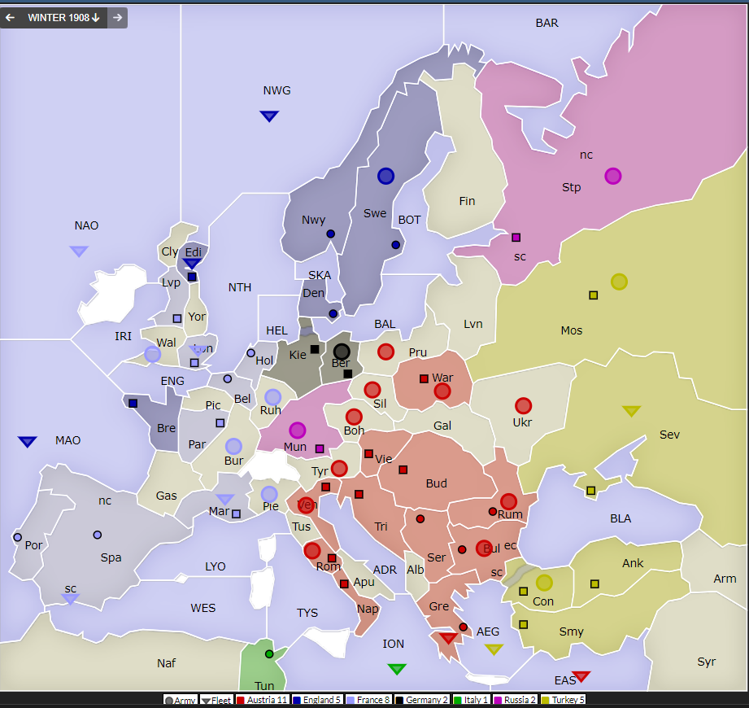The height and width of the screenshot is (708, 749).
Task: Select the Austrian fleet in EAS
Action: click(581, 676)
